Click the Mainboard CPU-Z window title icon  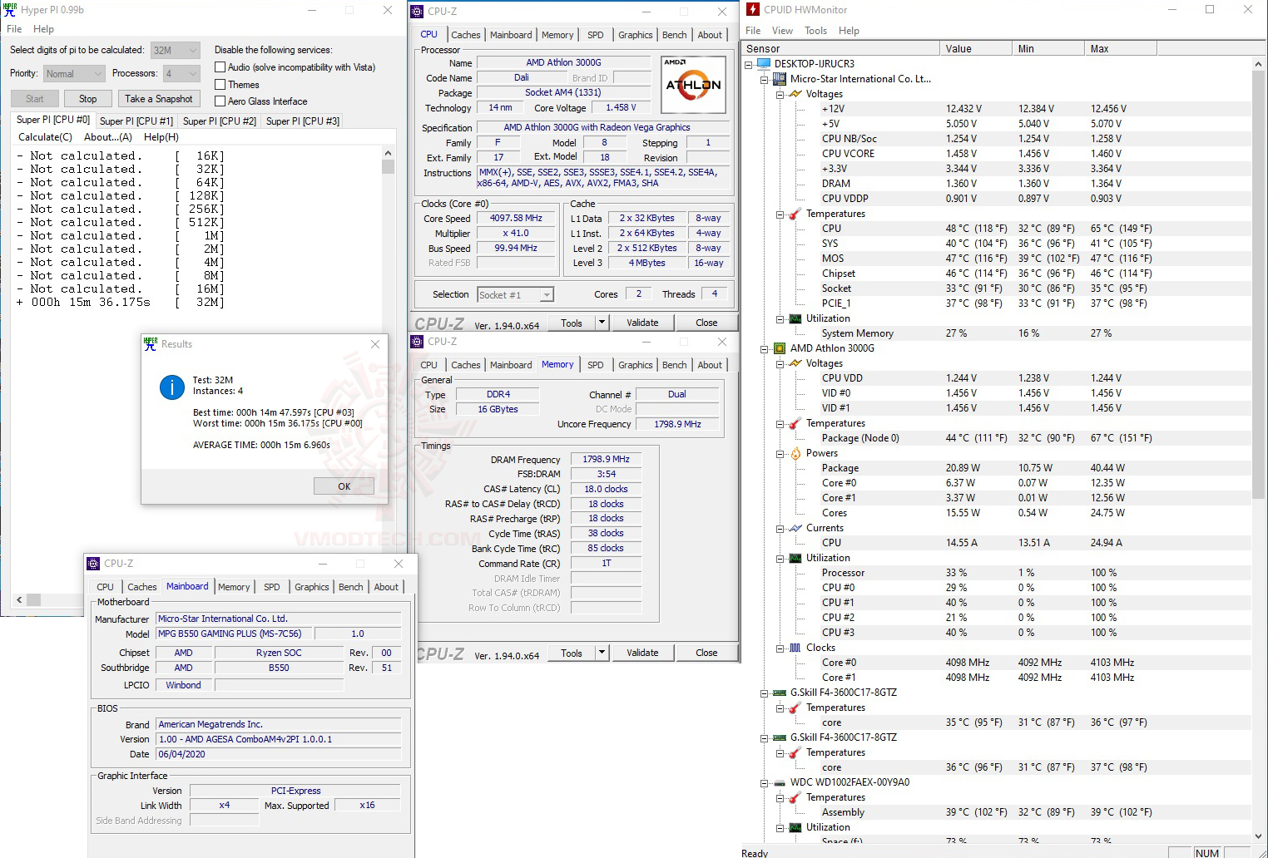(94, 564)
